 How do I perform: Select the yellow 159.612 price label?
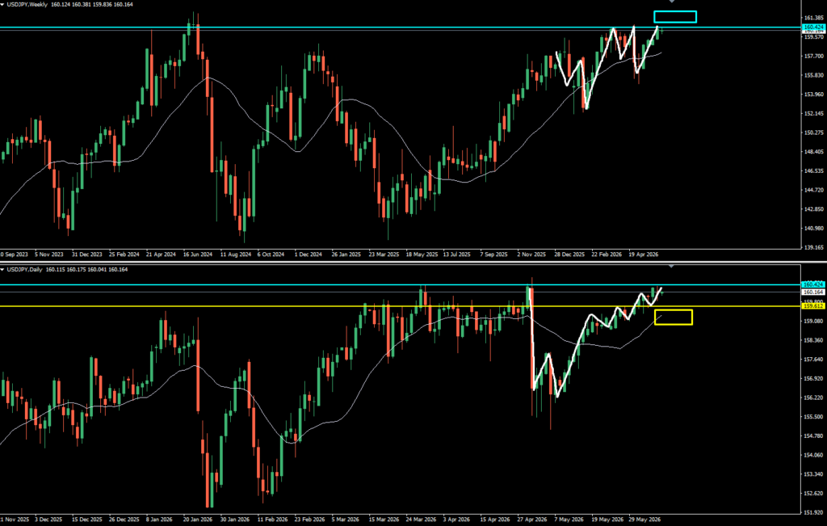(813, 306)
